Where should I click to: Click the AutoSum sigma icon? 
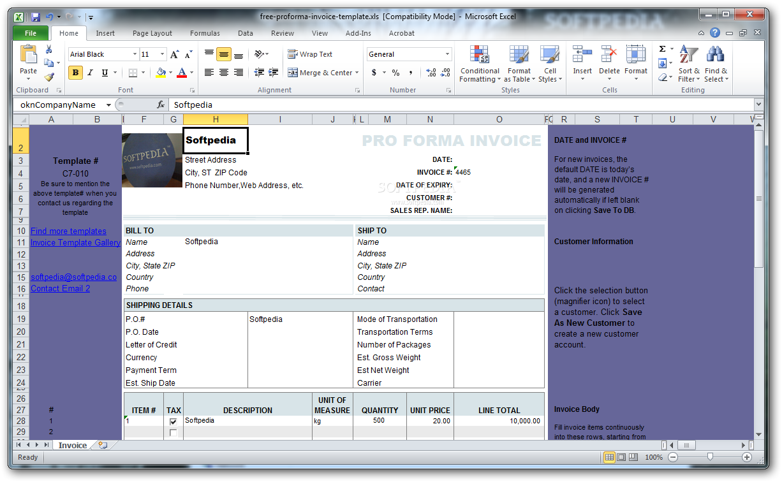tap(663, 49)
